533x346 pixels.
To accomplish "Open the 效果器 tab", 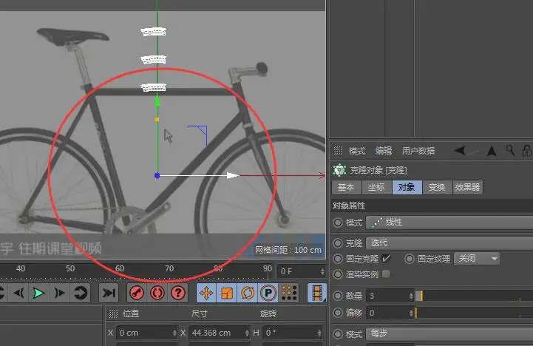I will tap(468, 187).
